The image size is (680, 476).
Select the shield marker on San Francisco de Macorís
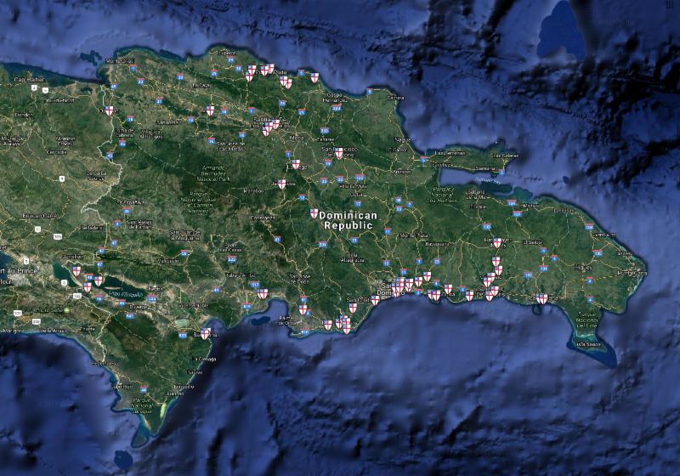[338, 153]
